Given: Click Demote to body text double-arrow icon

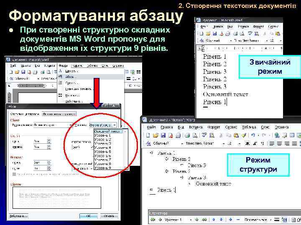Looking at the screenshot, I should point(204,220).
